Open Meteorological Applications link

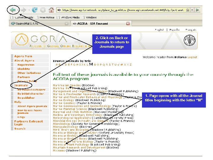click(72, 118)
